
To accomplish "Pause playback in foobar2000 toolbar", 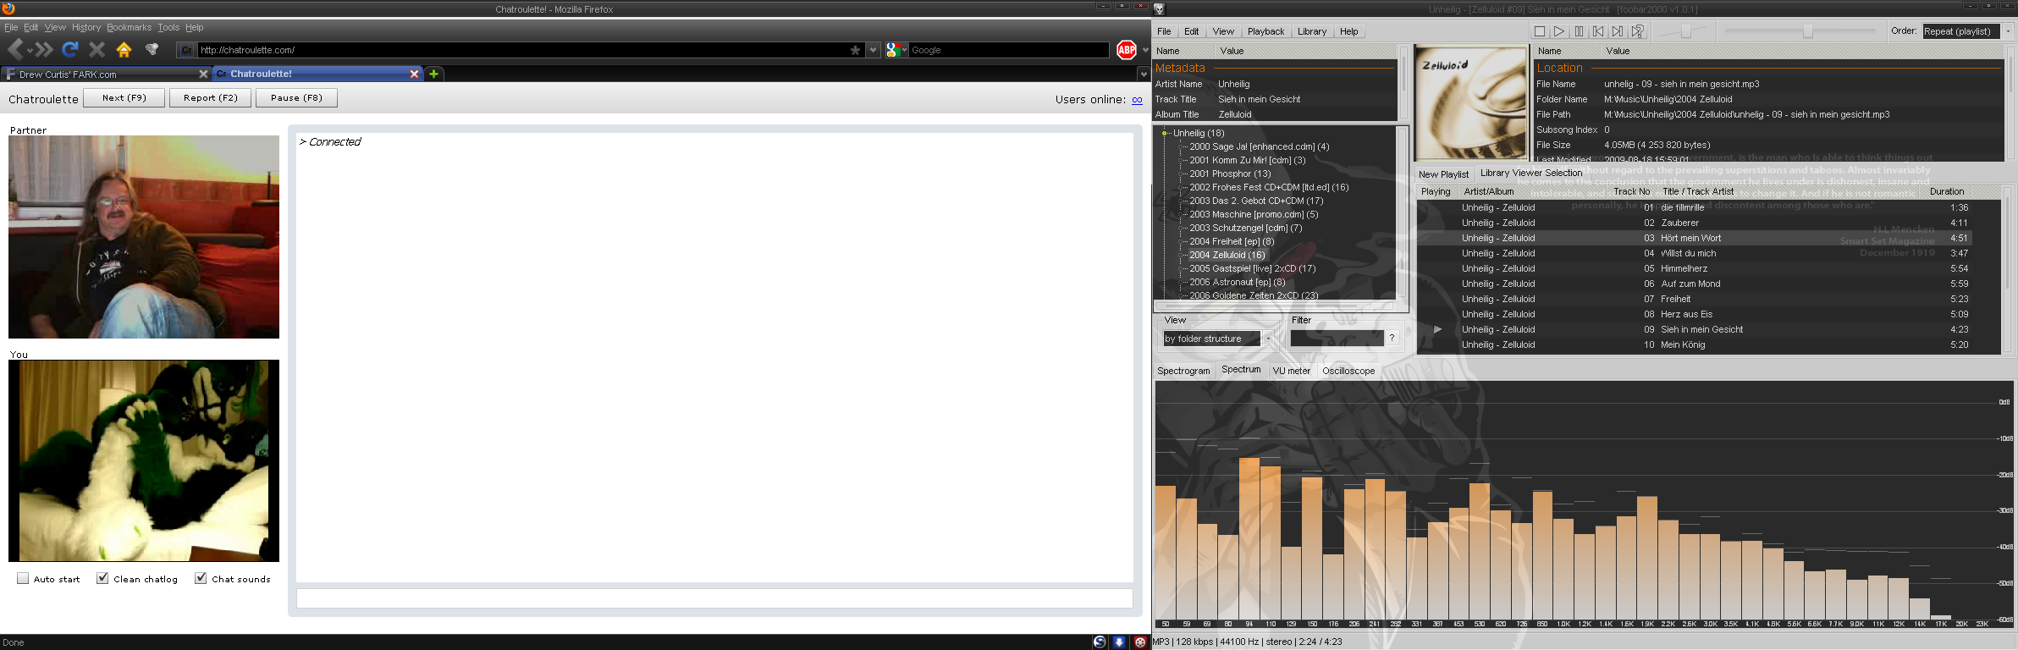I will point(1579,31).
